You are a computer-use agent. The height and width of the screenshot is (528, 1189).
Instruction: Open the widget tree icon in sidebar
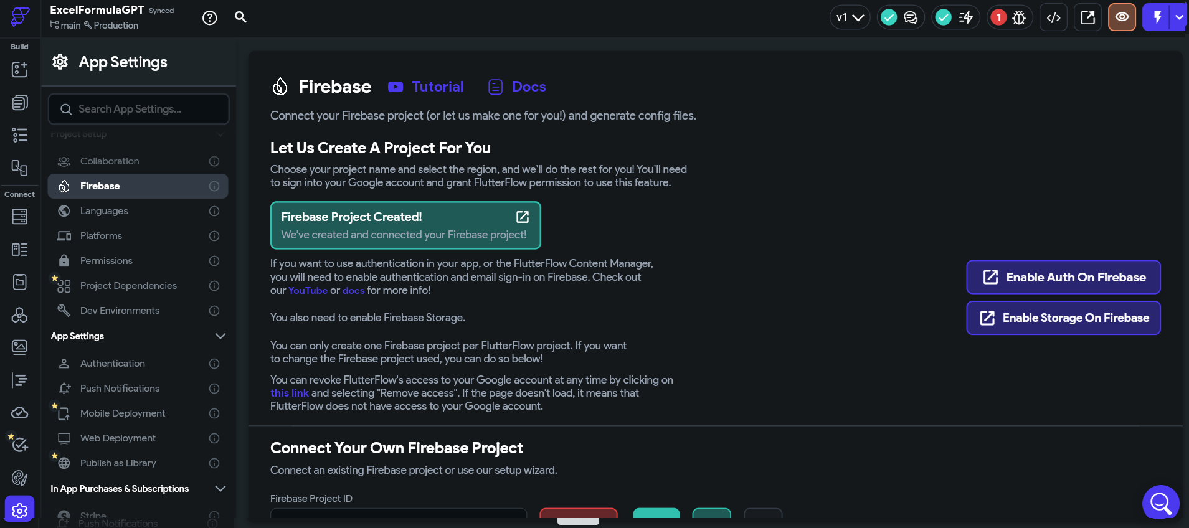point(19,135)
